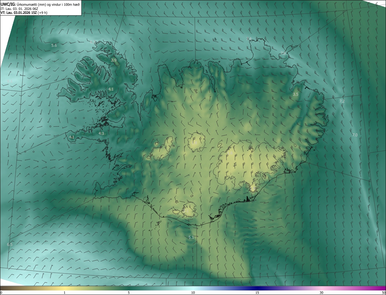Click the 4.3 value label
This screenshot has height=295, width=386.
coord(101,133)
